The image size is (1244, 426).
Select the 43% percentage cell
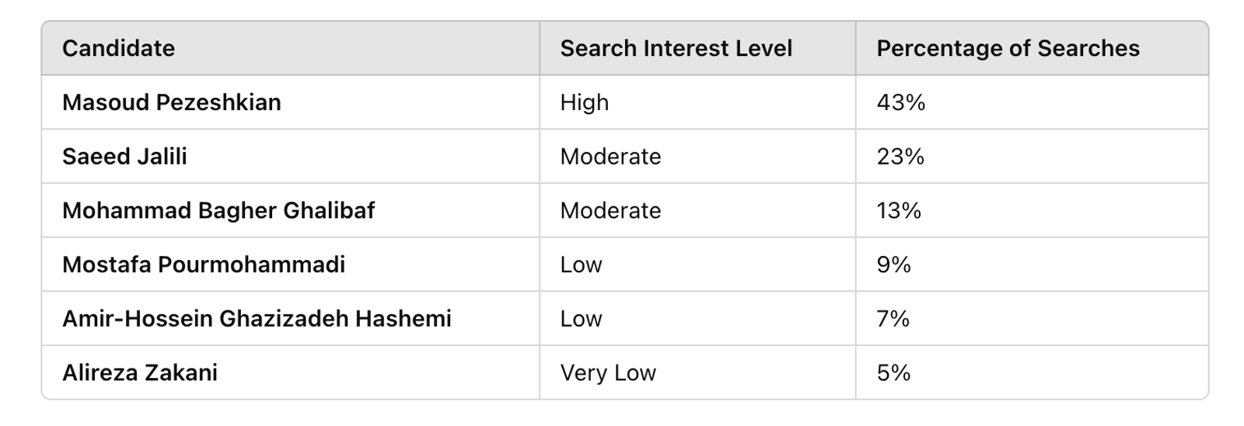coord(900,102)
